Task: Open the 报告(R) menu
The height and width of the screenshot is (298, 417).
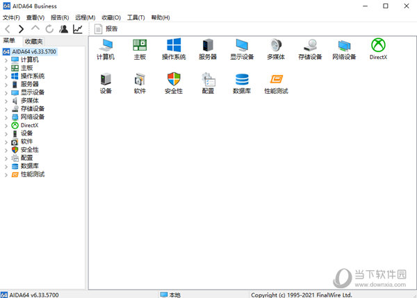Action: [x=60, y=17]
